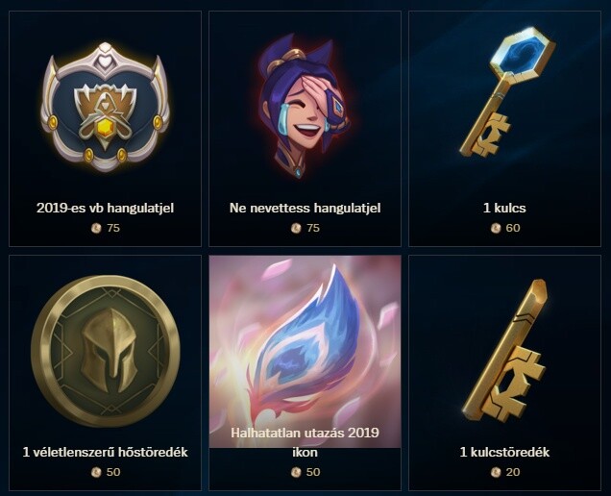Select '1 véletlenszerű hőstöredék' item label
This screenshot has height=496, width=611.
(x=106, y=453)
